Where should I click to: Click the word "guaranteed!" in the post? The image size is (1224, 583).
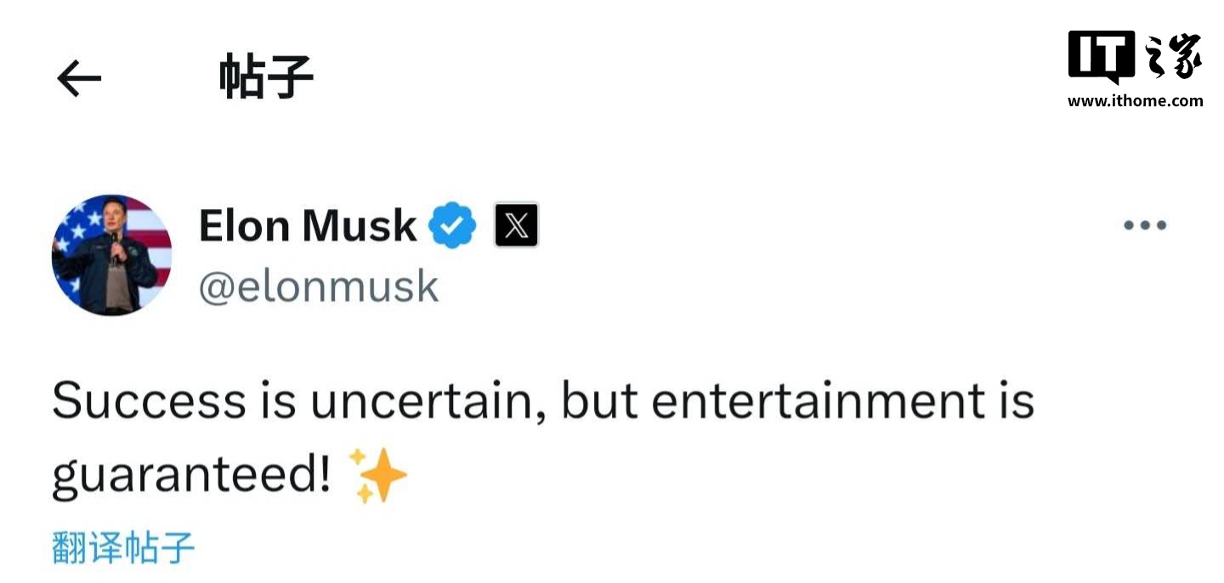tap(191, 476)
